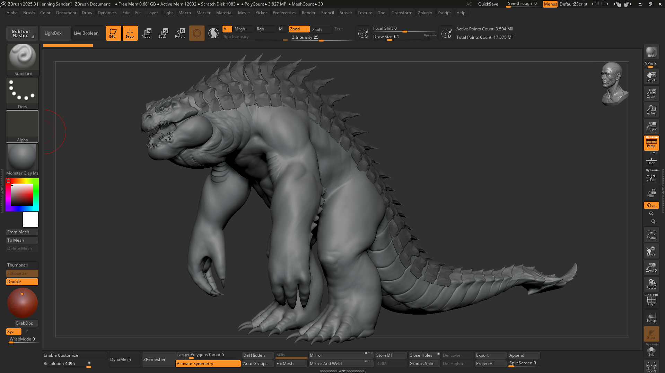Click the lock camera icon

pos(651,193)
